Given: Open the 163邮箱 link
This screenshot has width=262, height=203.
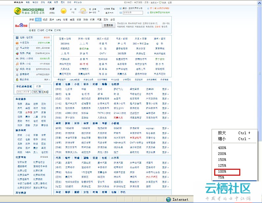Looking at the screenshot, I should [70, 128].
